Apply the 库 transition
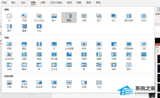 point(39,66)
